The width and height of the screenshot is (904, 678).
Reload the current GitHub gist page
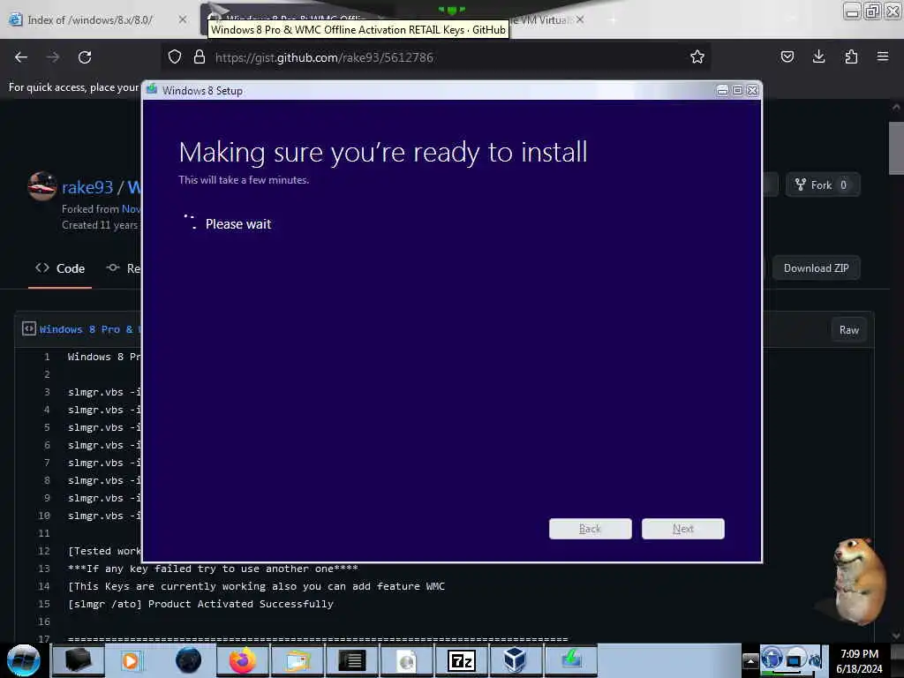(x=85, y=57)
